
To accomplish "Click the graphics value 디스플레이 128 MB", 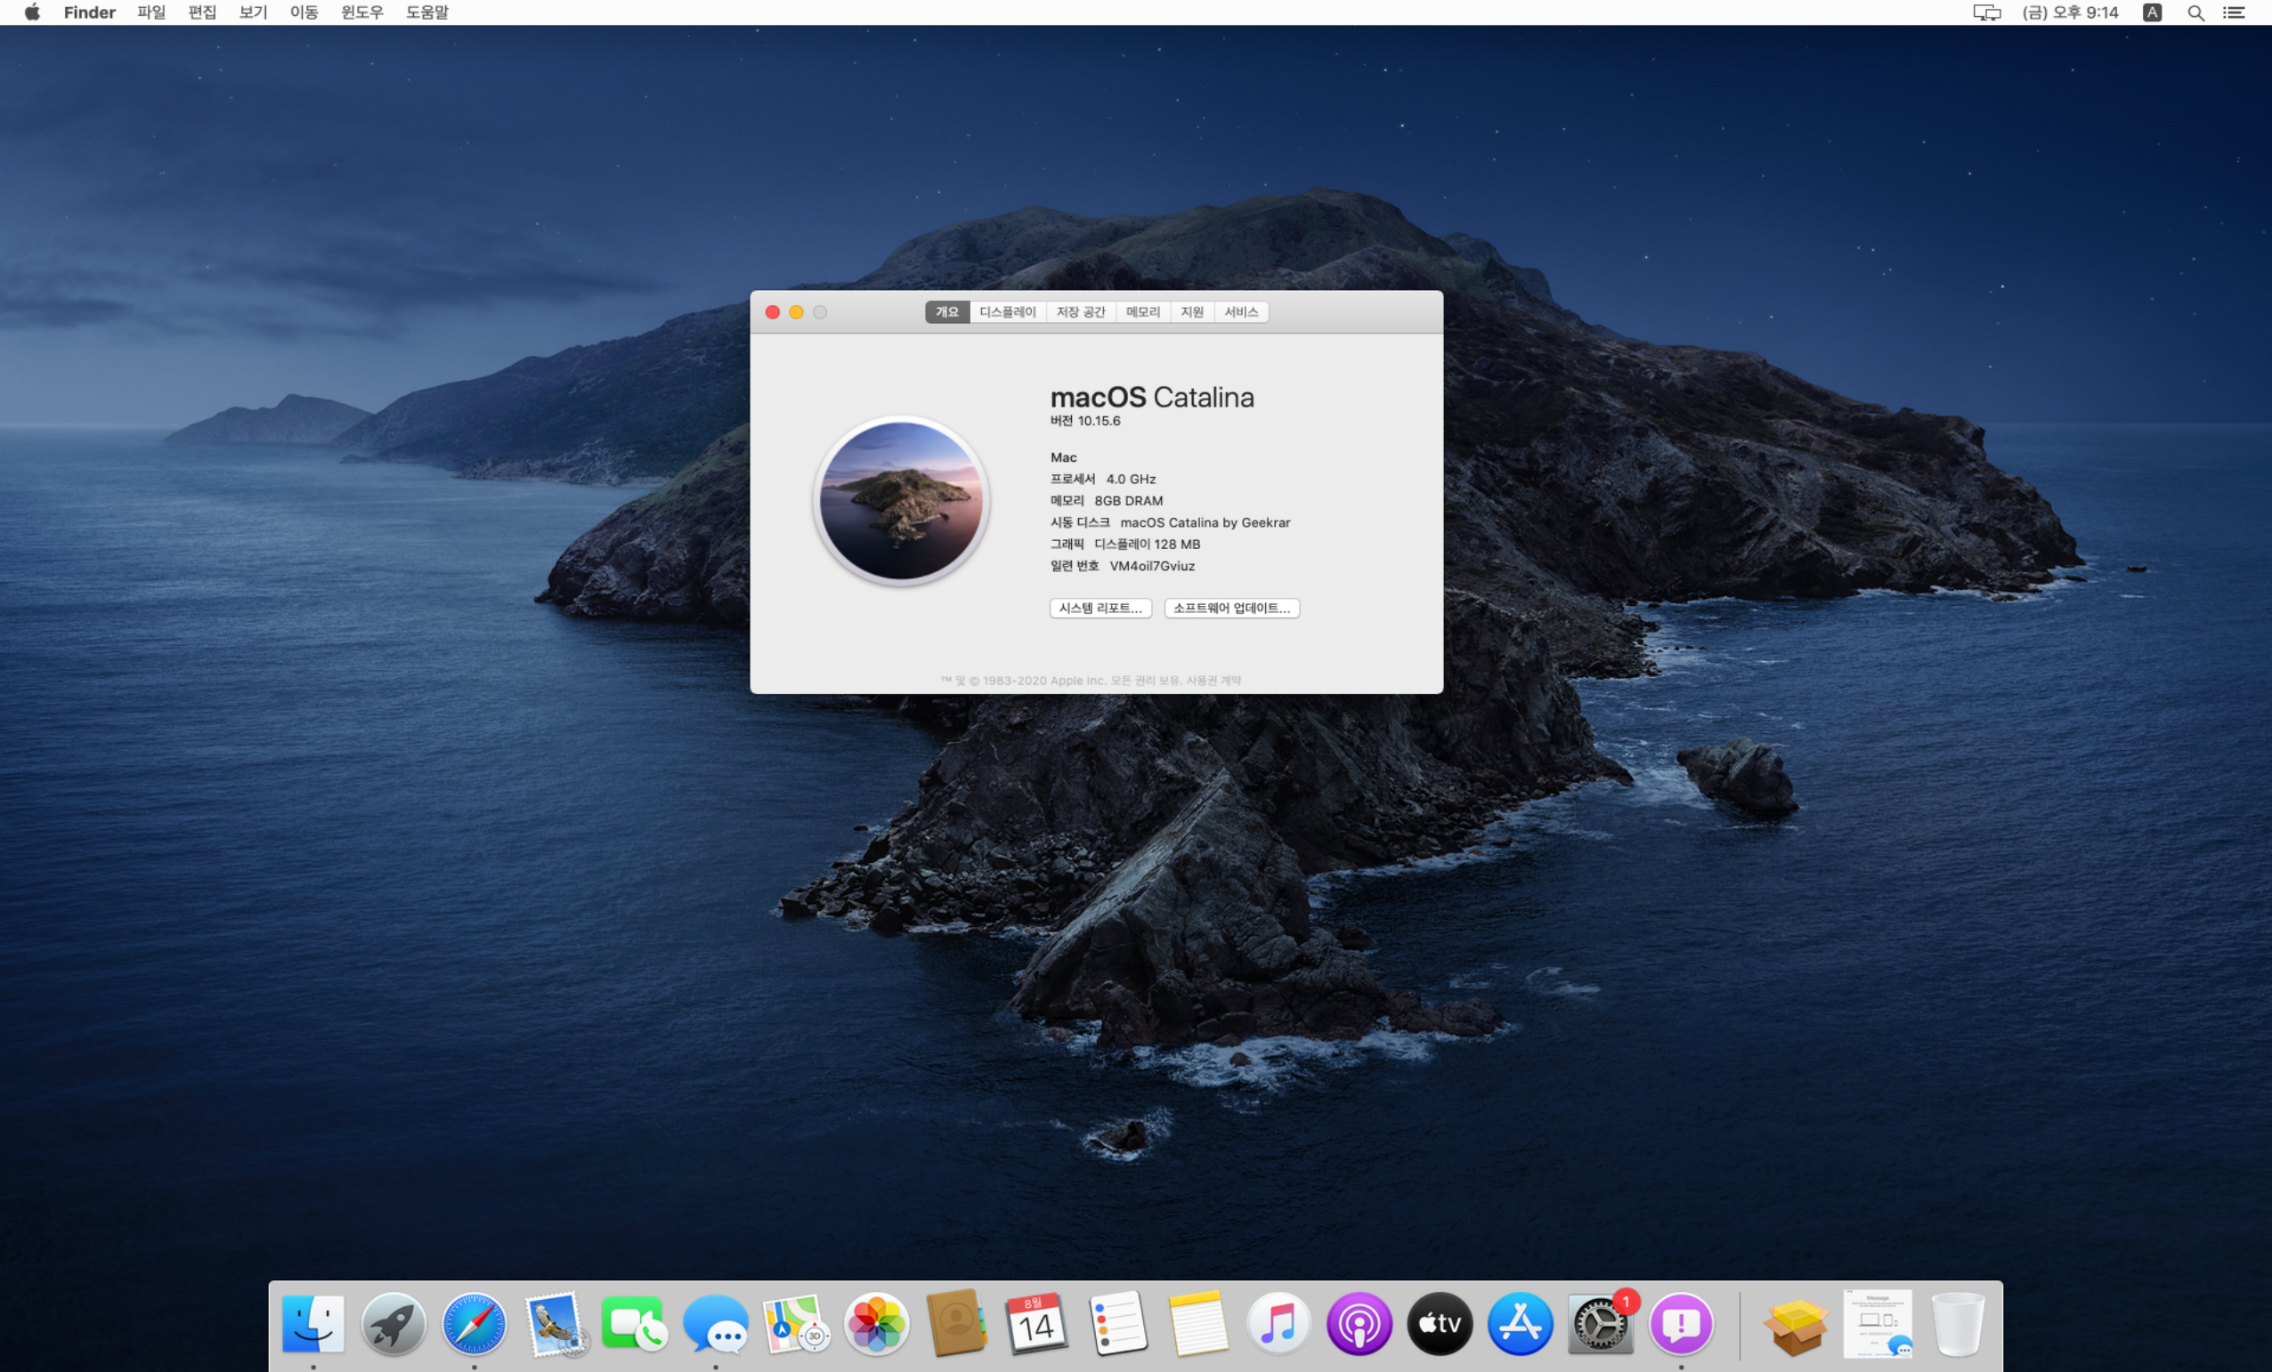I will [x=1147, y=545].
